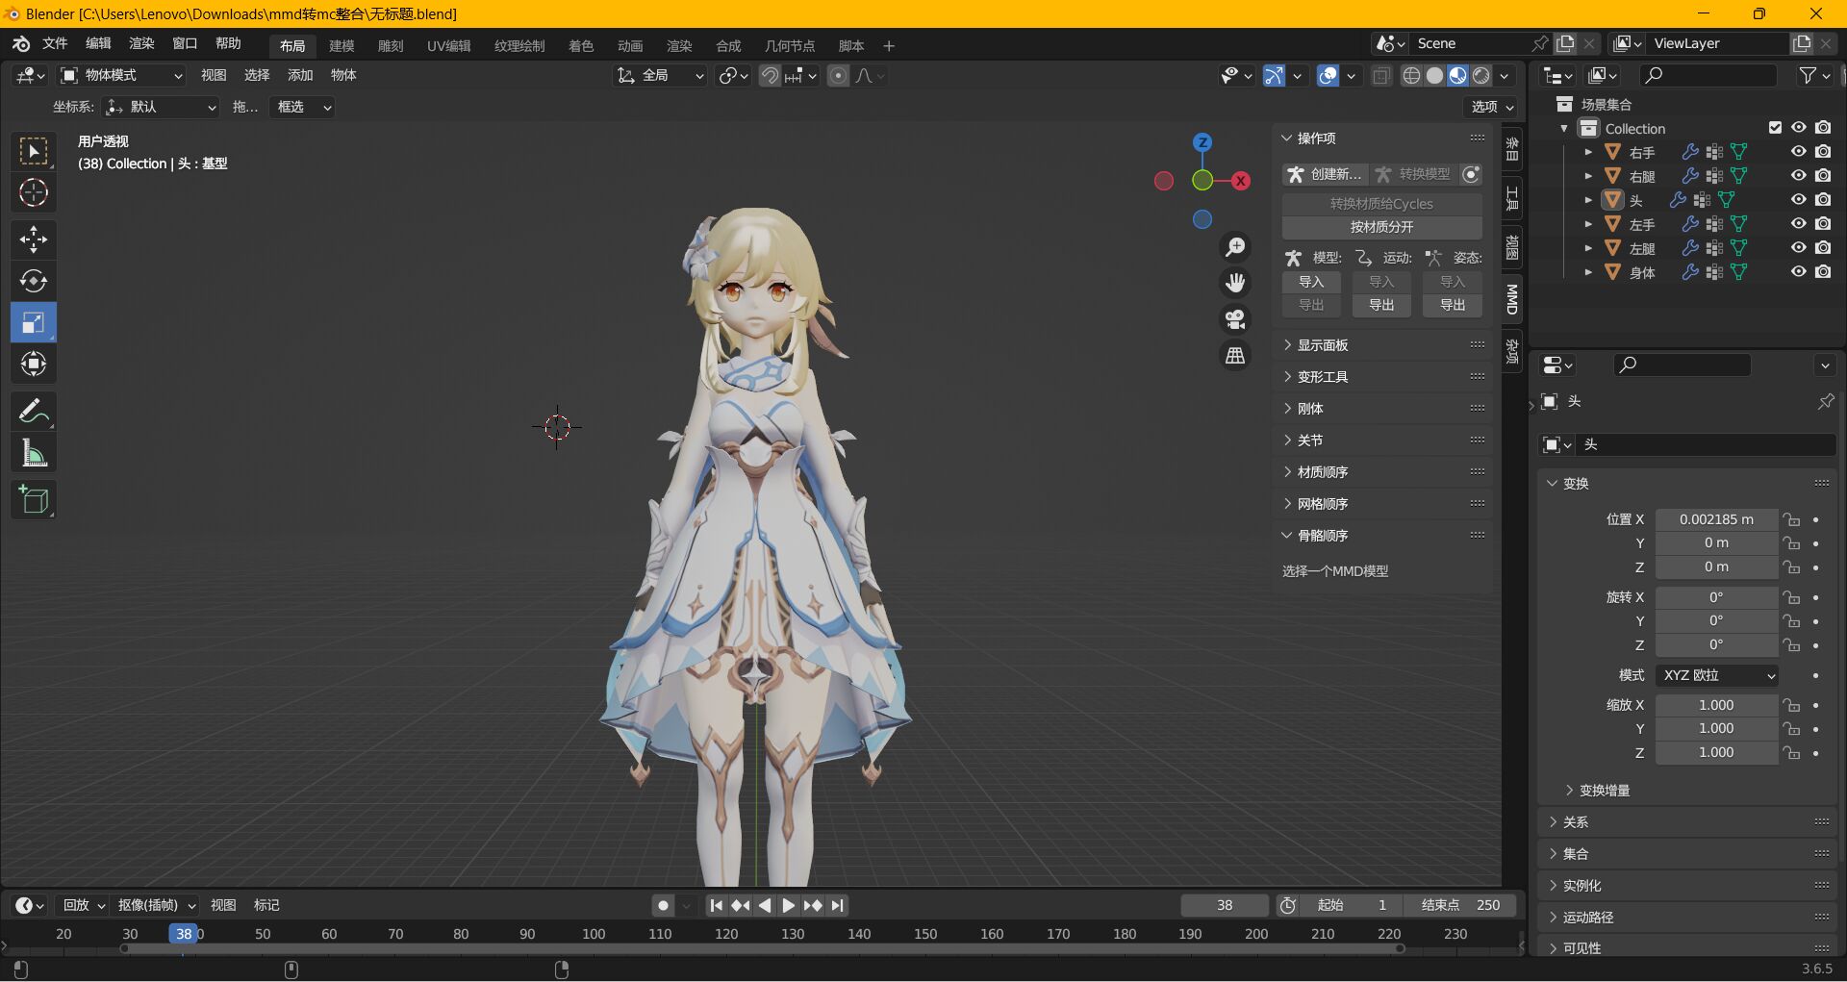Open the 文件 menu

click(x=55, y=44)
